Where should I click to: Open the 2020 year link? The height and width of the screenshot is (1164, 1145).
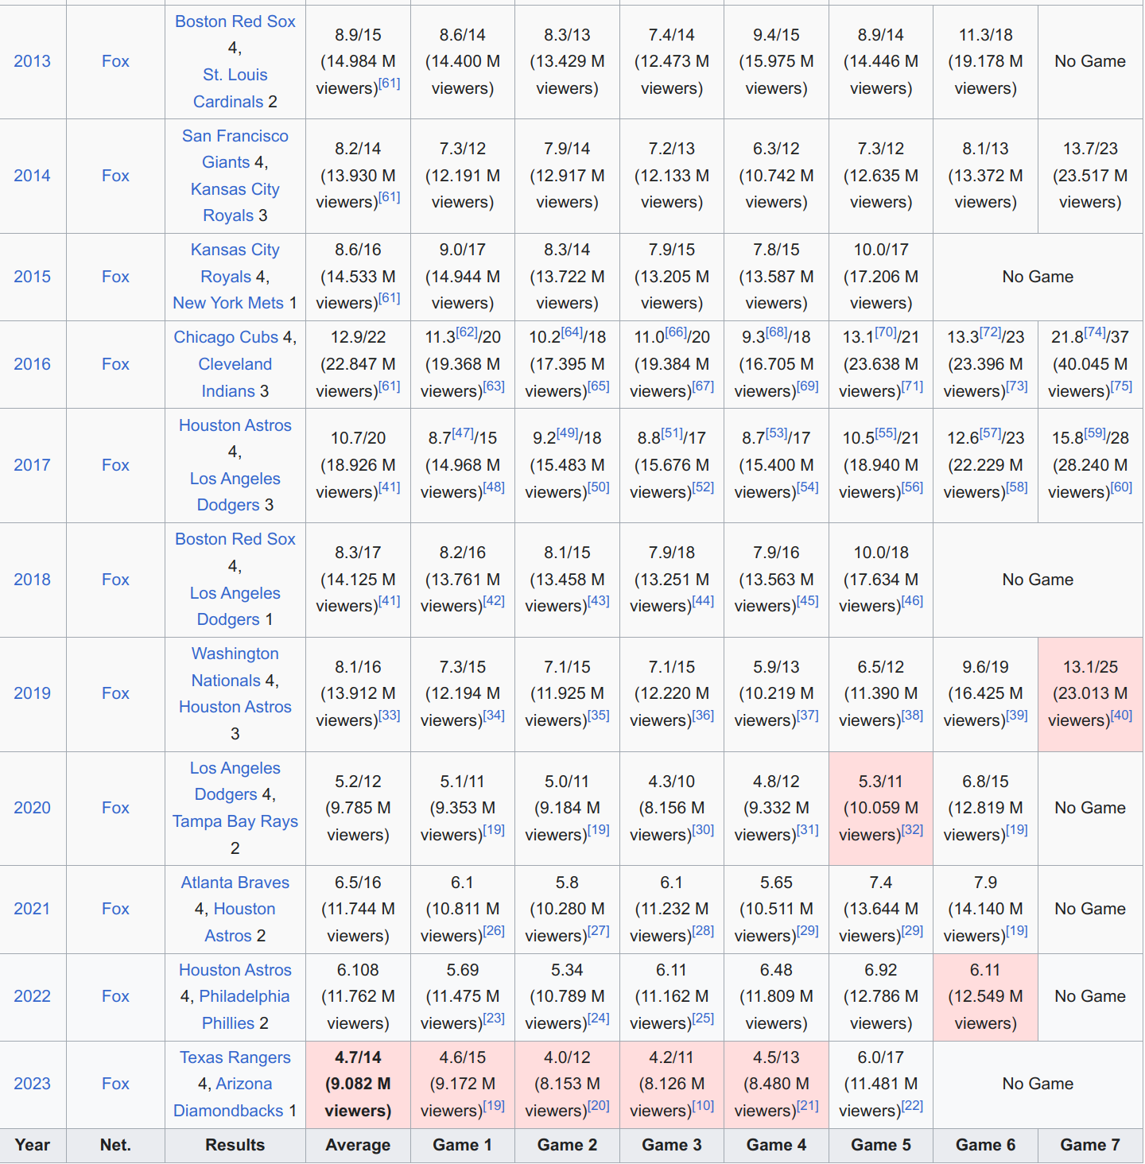click(x=32, y=808)
